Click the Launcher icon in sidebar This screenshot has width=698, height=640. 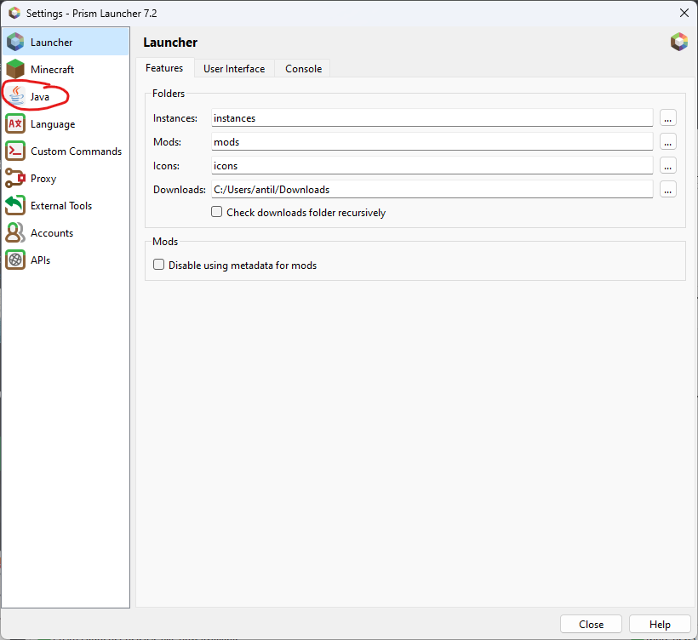(15, 42)
